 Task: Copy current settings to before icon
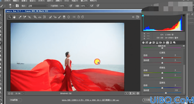pos(134,93)
